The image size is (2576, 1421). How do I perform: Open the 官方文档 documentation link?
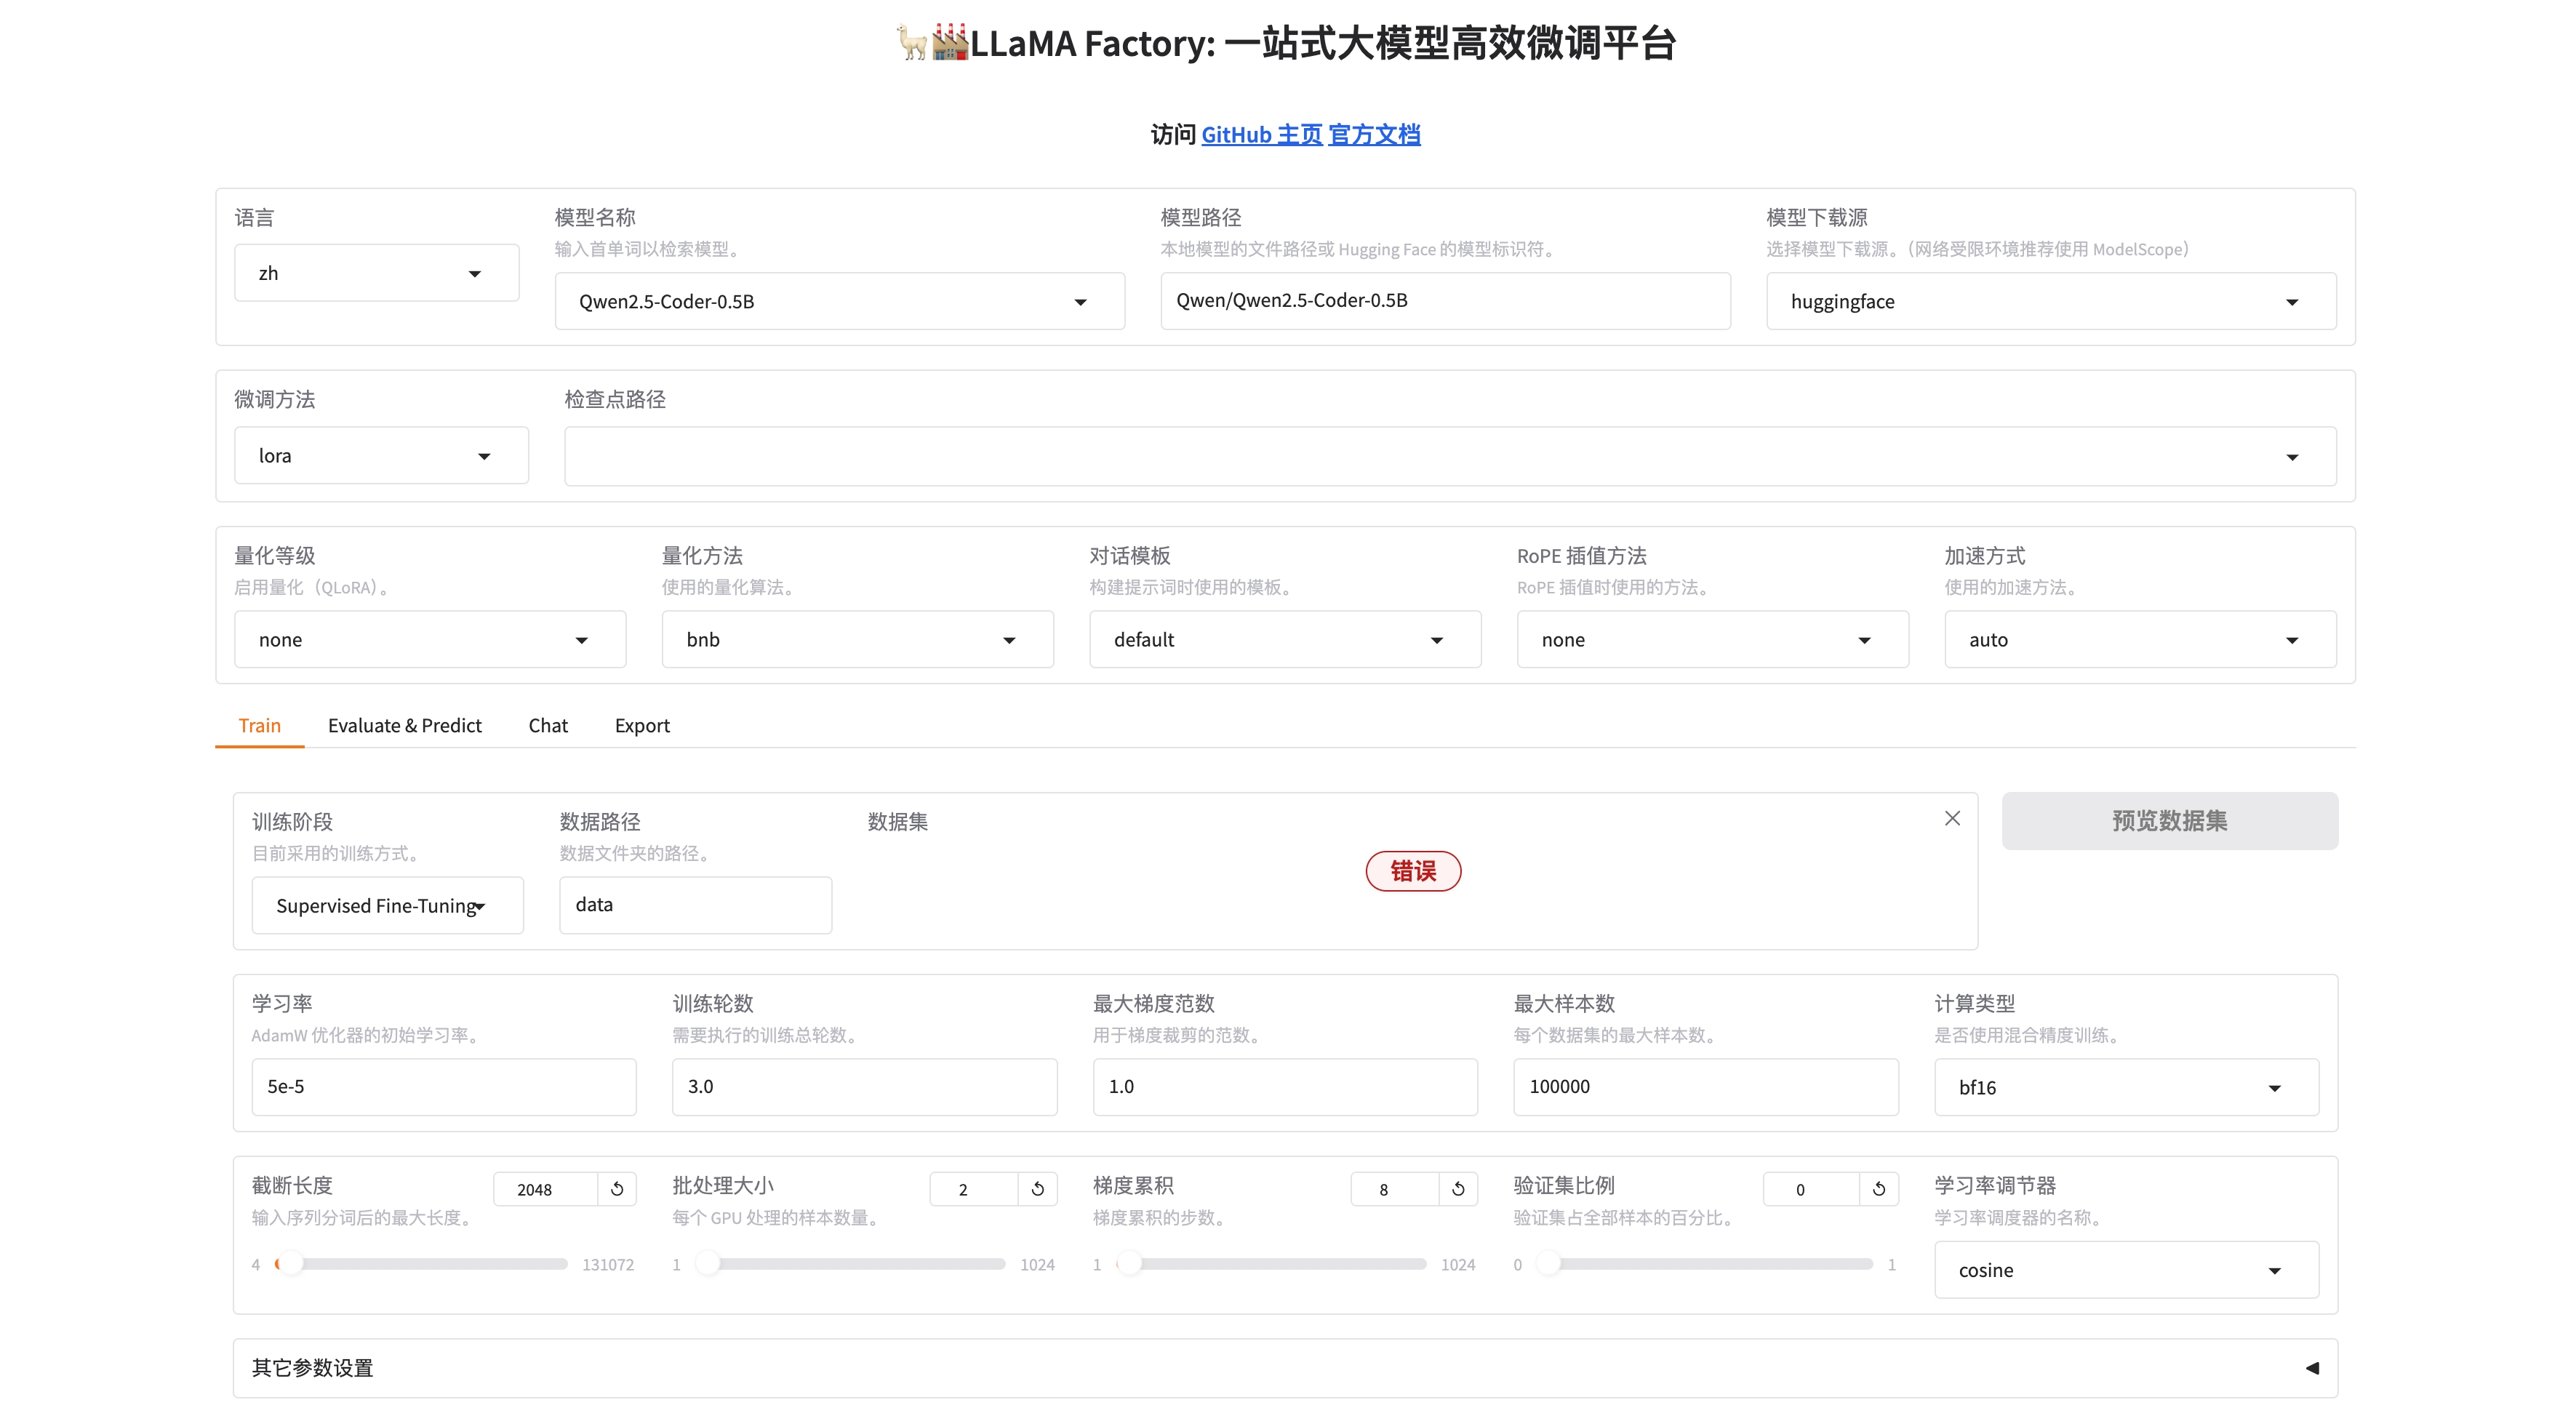[x=1374, y=135]
